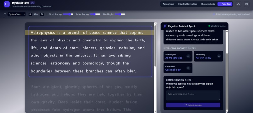Click the Cognitive Assistant sparkle icon
253x113 pixels.
coord(165,26)
